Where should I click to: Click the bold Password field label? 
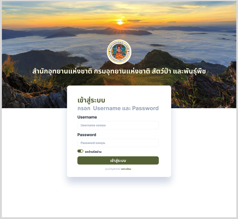[87, 135]
